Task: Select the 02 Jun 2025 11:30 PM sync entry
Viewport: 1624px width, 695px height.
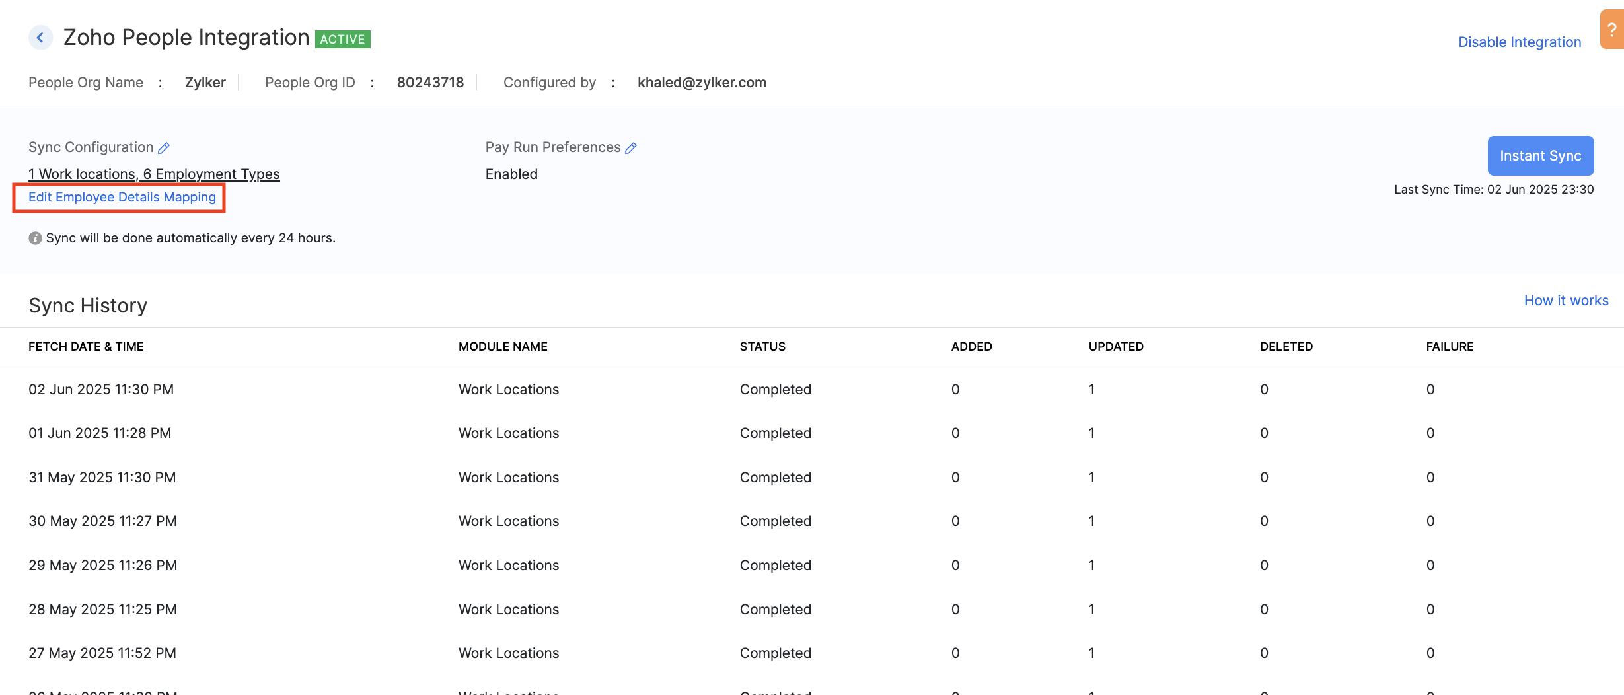Action: [x=101, y=390]
